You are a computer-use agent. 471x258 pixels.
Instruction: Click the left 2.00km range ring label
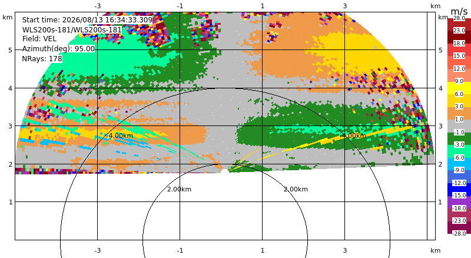tap(180, 189)
